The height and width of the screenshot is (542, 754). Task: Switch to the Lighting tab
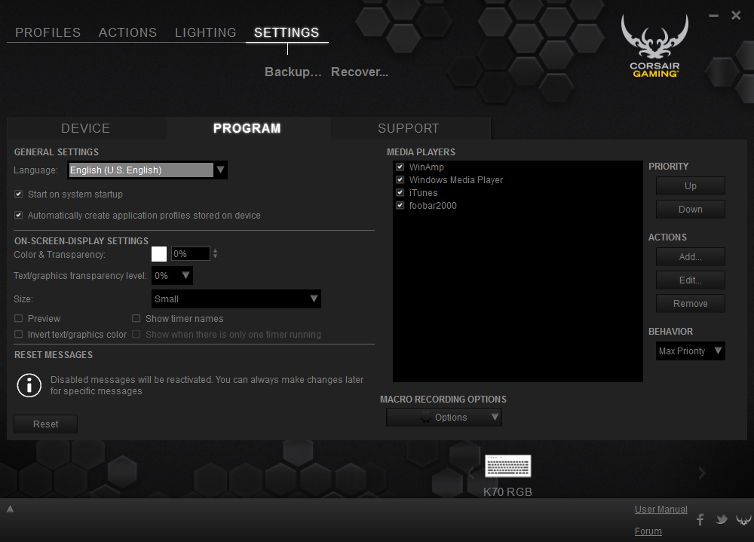pyautogui.click(x=205, y=32)
